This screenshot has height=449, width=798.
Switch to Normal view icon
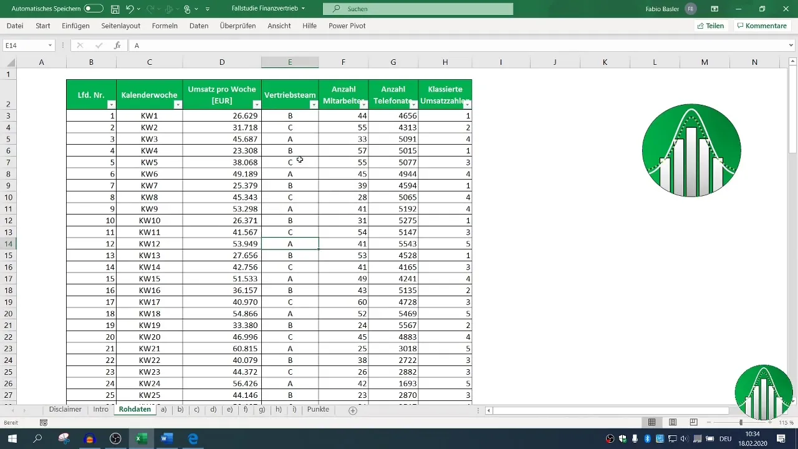point(652,422)
